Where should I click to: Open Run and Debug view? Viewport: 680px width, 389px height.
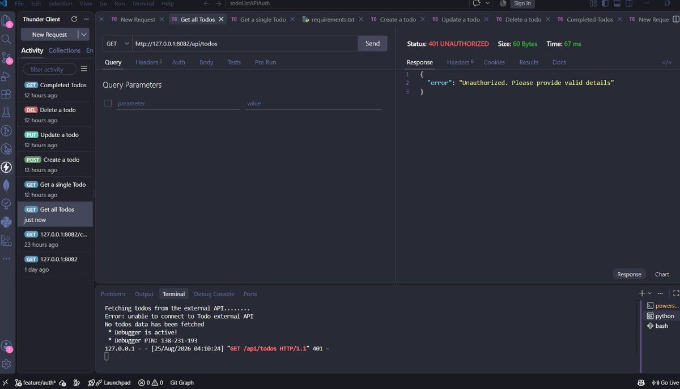(x=7, y=76)
